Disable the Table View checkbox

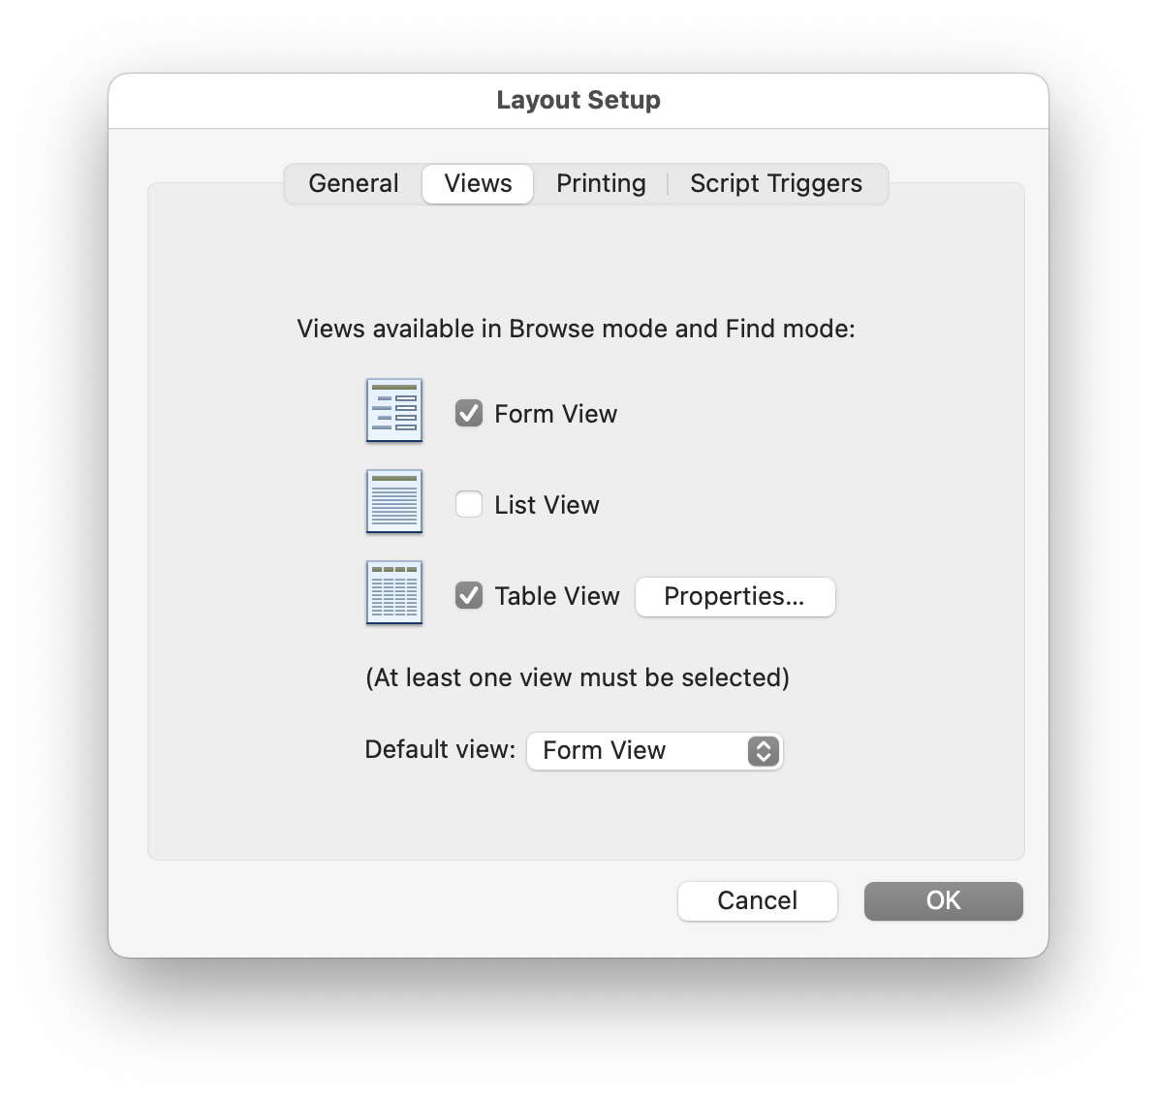469,595
